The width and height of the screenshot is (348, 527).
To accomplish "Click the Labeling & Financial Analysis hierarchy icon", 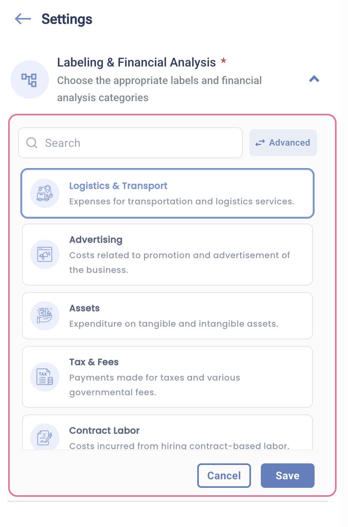I will [29, 80].
